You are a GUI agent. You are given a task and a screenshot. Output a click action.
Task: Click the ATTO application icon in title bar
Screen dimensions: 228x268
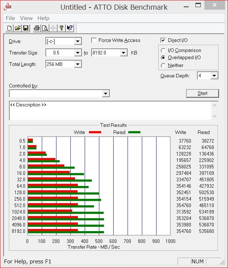8,7
